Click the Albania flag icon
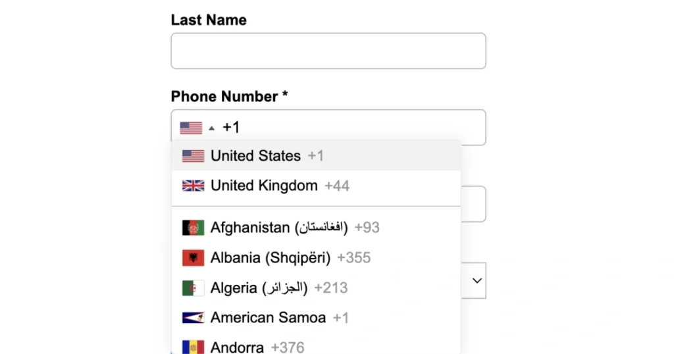 [x=193, y=258]
